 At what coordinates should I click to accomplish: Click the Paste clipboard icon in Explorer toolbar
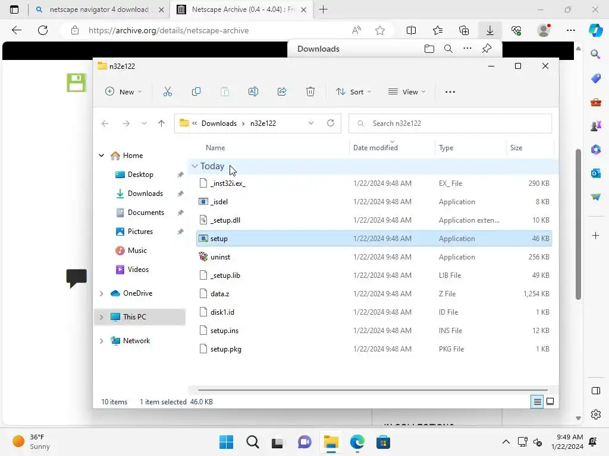click(224, 92)
